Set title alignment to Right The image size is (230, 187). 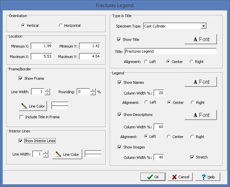click(192, 62)
